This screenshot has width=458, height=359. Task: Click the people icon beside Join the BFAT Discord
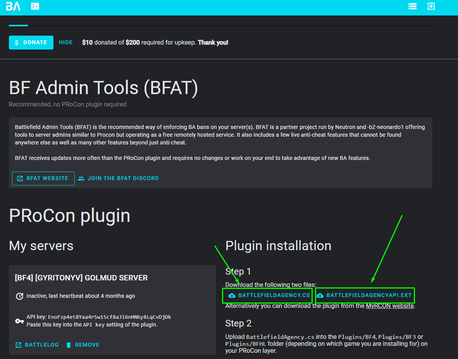coord(81,179)
